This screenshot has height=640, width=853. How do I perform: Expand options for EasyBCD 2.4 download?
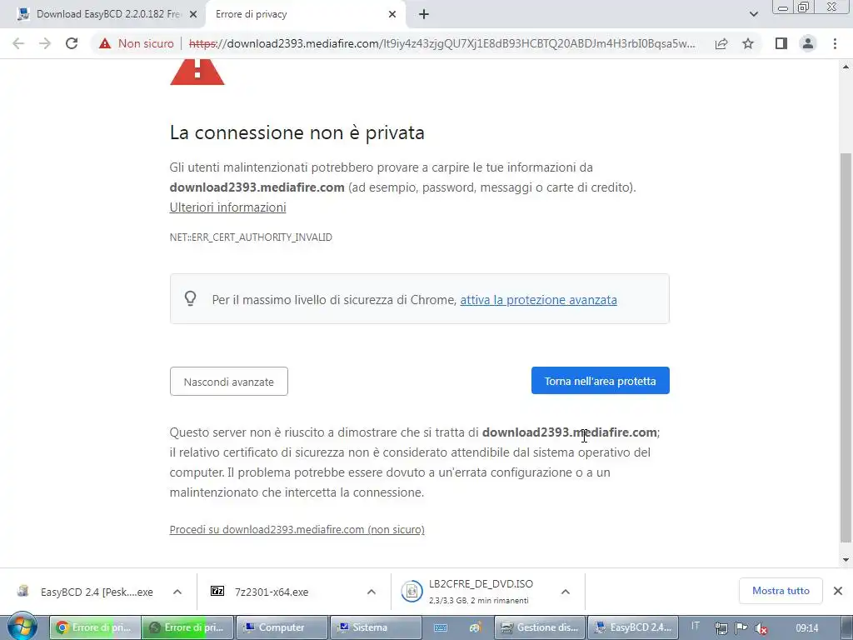(177, 592)
